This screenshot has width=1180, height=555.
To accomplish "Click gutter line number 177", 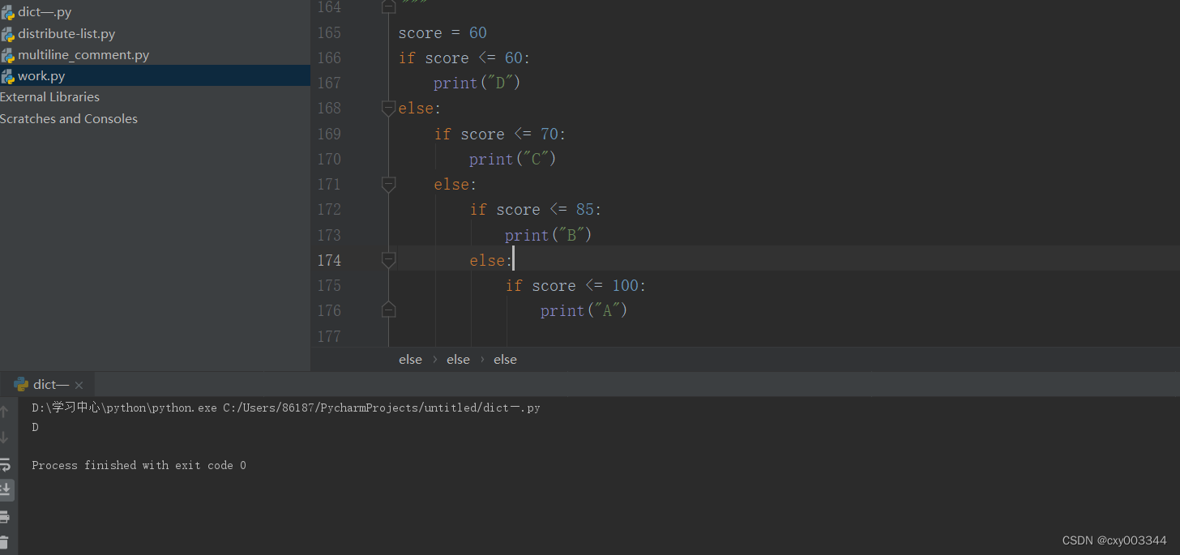I will point(329,336).
